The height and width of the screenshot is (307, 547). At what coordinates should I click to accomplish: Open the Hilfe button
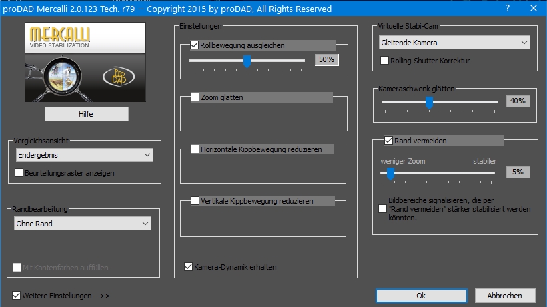[87, 114]
